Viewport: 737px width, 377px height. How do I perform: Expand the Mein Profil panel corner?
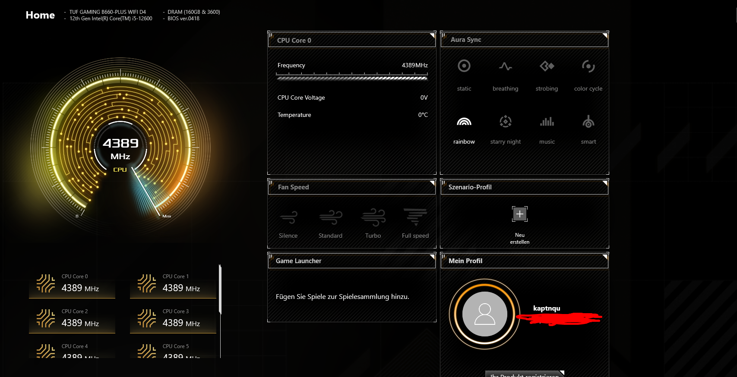coord(605,257)
